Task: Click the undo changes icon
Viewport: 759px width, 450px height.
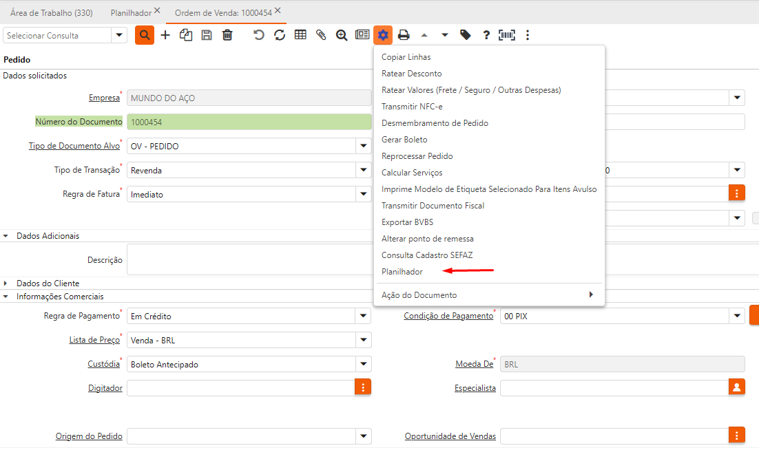Action: point(259,35)
